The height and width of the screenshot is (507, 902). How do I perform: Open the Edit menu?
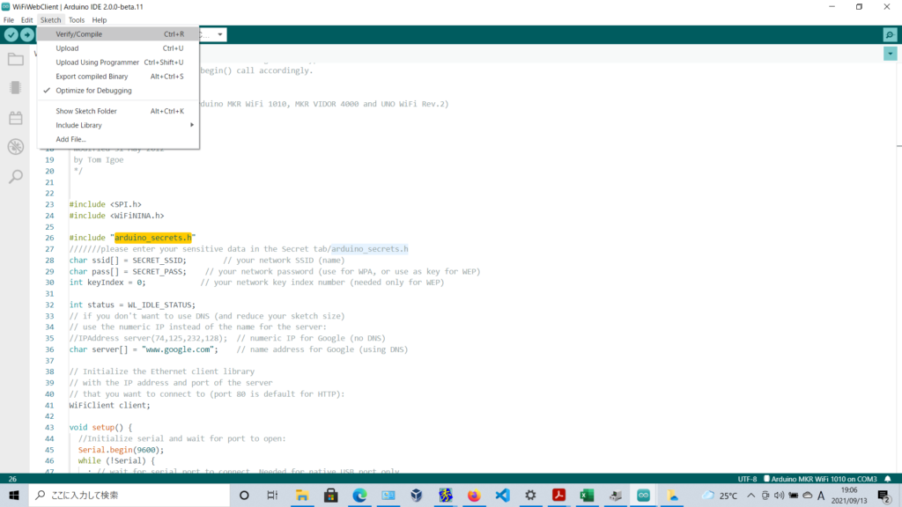pyautogui.click(x=27, y=19)
